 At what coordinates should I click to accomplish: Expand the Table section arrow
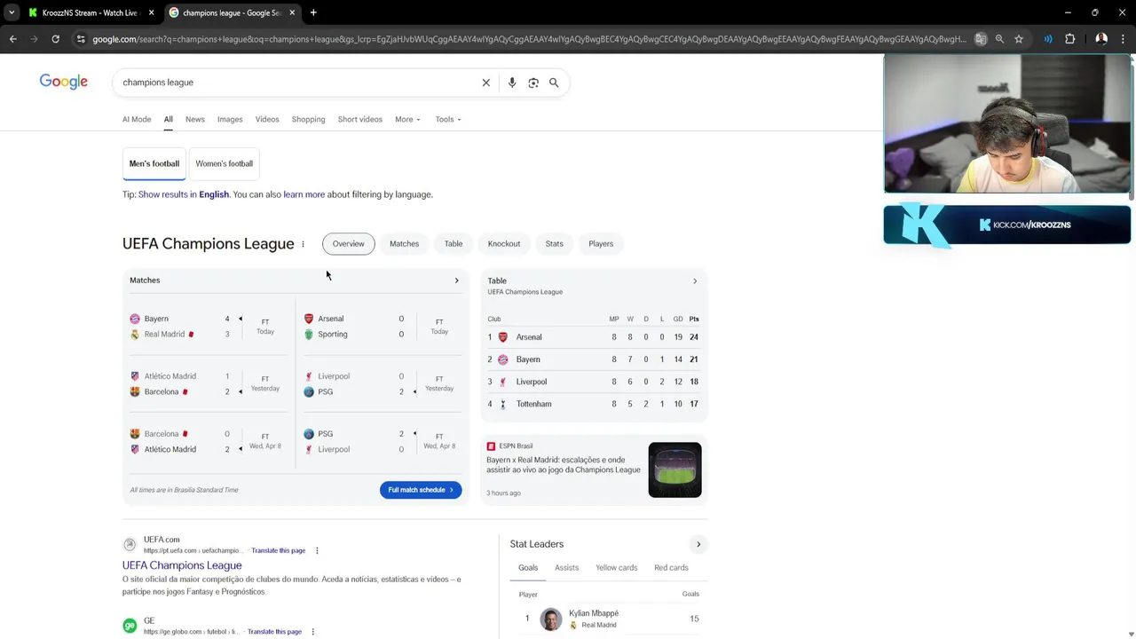pos(695,281)
